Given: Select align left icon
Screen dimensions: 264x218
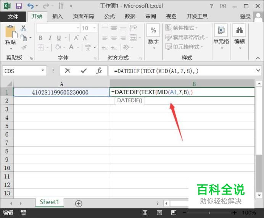Looking at the screenshot, I should coord(105,37).
